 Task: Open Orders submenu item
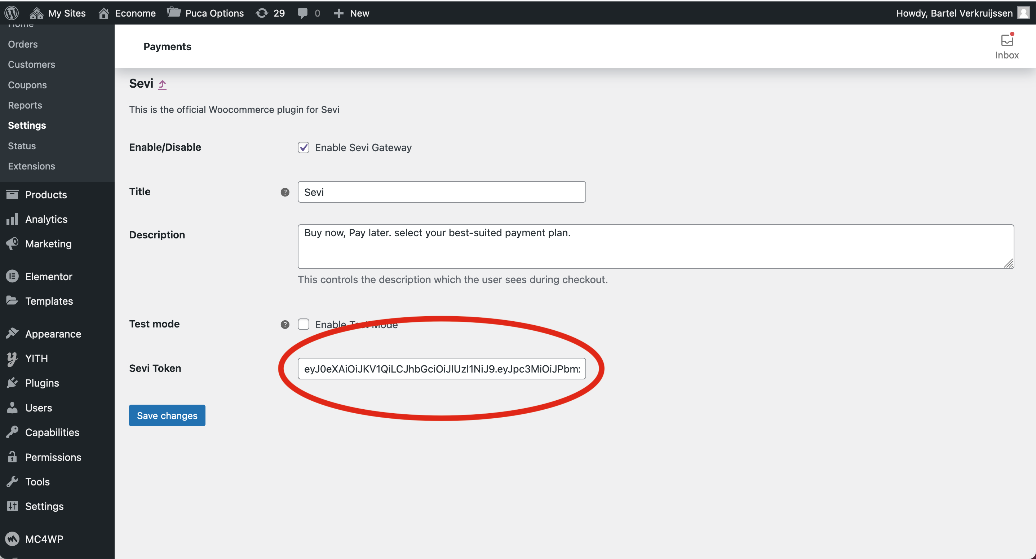pyautogui.click(x=22, y=44)
